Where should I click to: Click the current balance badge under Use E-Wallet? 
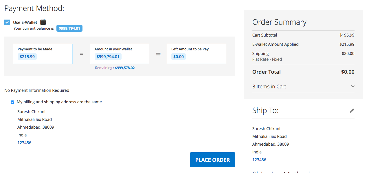click(x=69, y=28)
